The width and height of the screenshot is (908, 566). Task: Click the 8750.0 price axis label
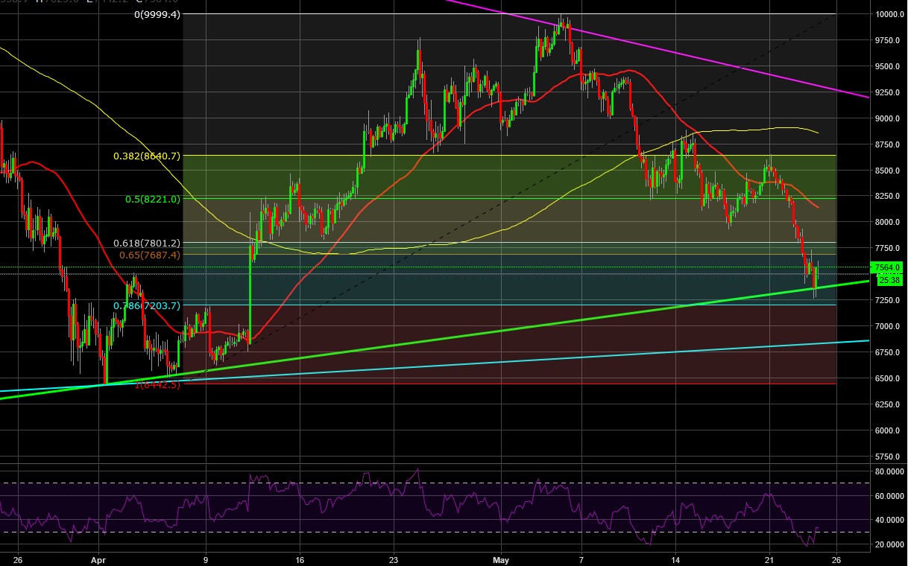tap(886, 144)
